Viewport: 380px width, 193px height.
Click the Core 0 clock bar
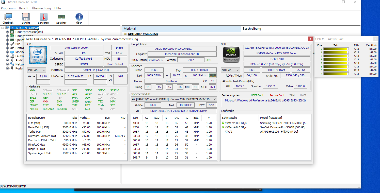pyautogui.click(x=336, y=49)
